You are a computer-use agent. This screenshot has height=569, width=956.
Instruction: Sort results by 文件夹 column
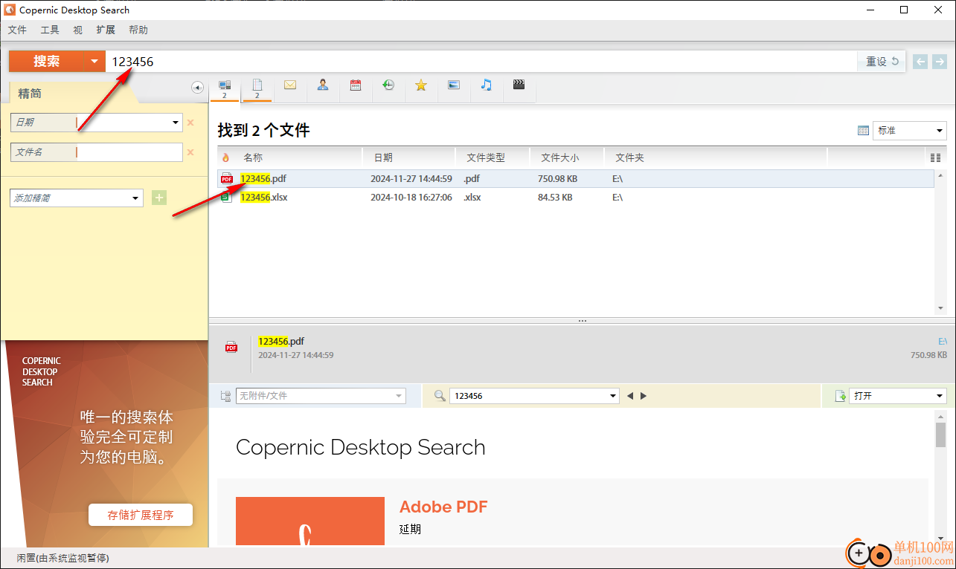[629, 157]
